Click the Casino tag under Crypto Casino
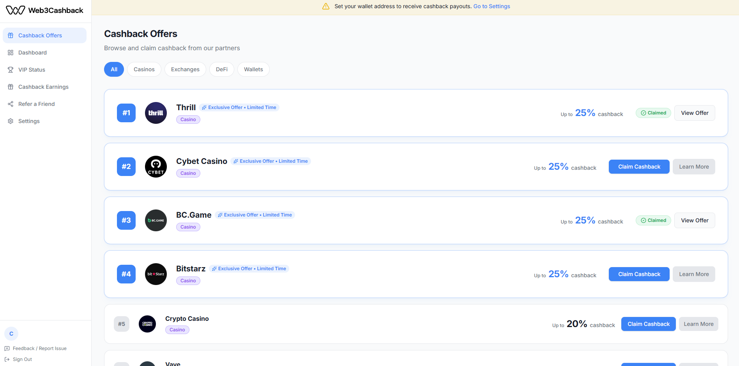This screenshot has width=739, height=366. 177,330
